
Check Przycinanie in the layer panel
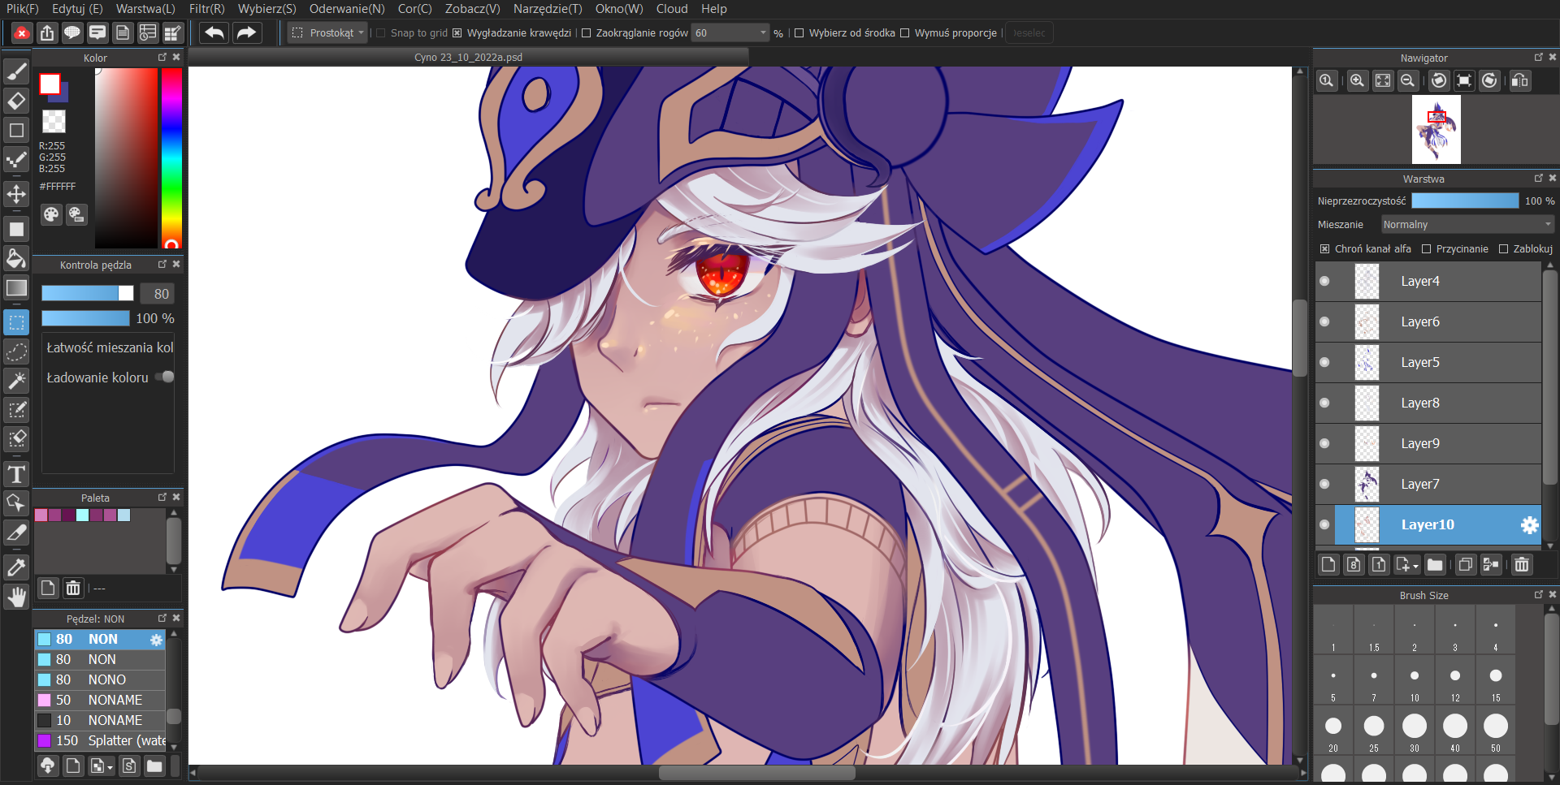point(1428,249)
